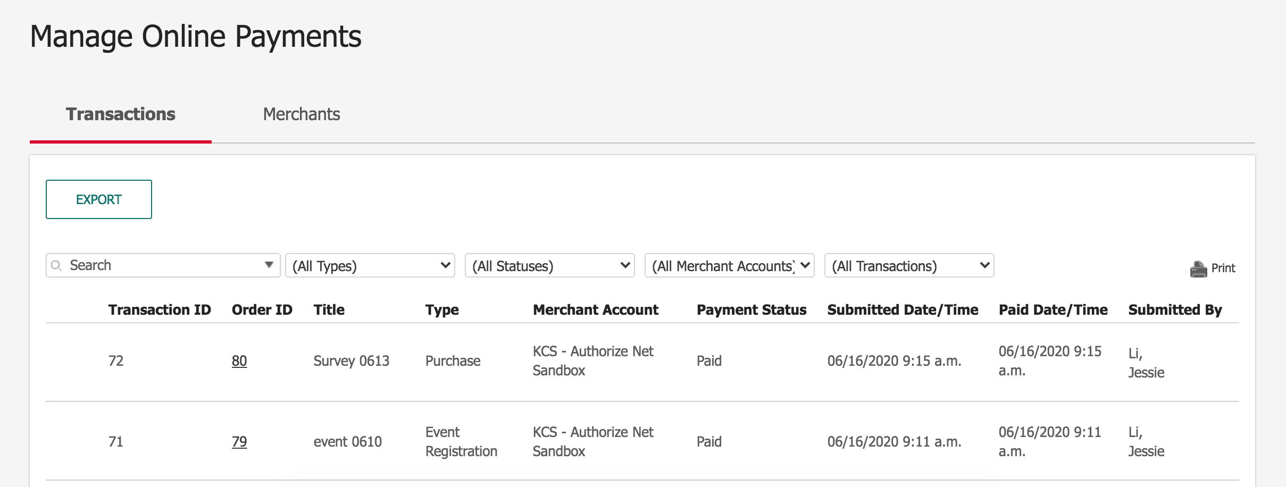The width and height of the screenshot is (1286, 487).
Task: Click the Transaction ID column header
Action: click(159, 309)
